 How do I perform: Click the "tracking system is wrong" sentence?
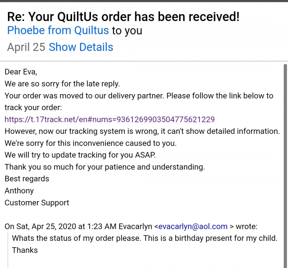click(142, 131)
